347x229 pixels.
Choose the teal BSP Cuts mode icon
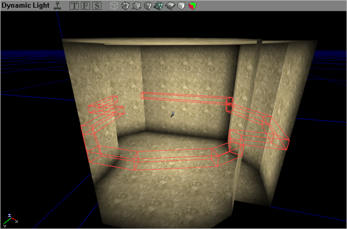[x=159, y=6]
